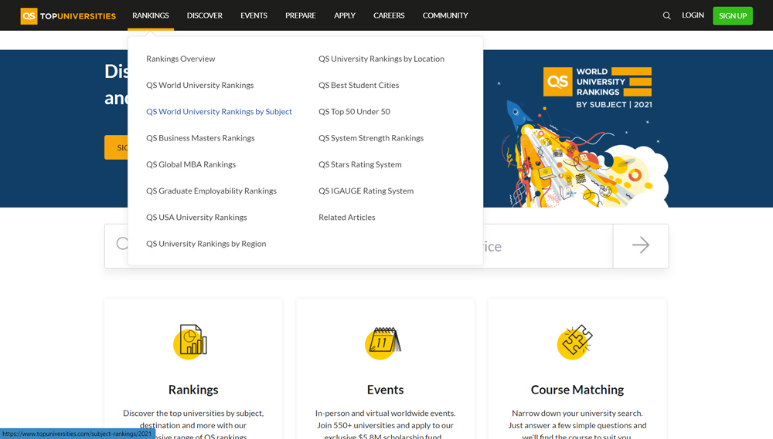The width and height of the screenshot is (773, 439).
Task: Click the Events calendar icon
Action: (383, 343)
